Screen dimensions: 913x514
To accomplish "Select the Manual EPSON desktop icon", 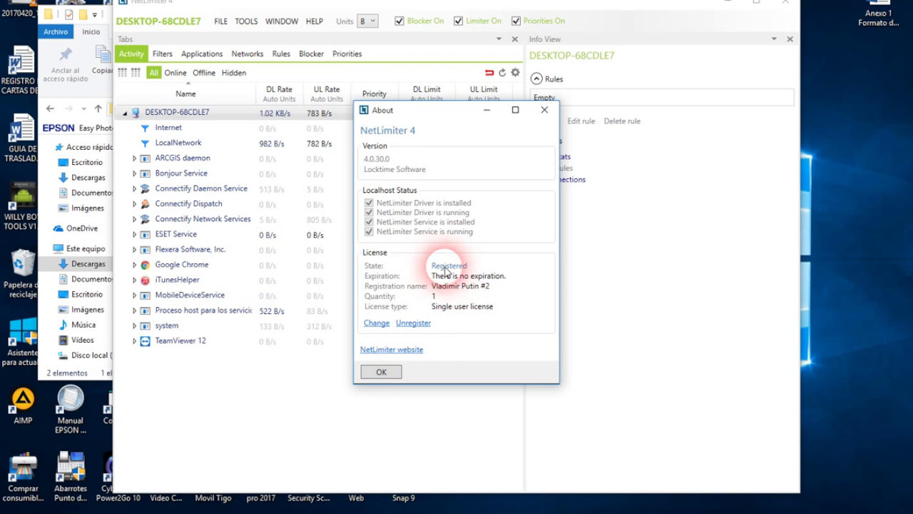I will click(x=71, y=398).
